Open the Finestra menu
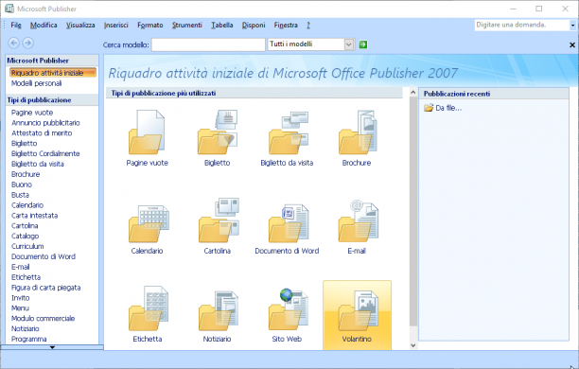The width and height of the screenshot is (579, 369). click(286, 26)
